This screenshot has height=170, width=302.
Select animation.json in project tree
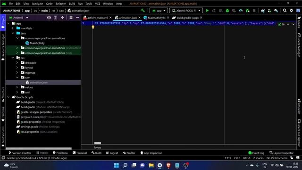(37, 83)
